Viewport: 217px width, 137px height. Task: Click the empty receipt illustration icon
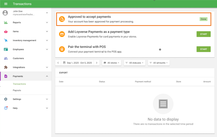pyautogui.click(x=163, y=104)
